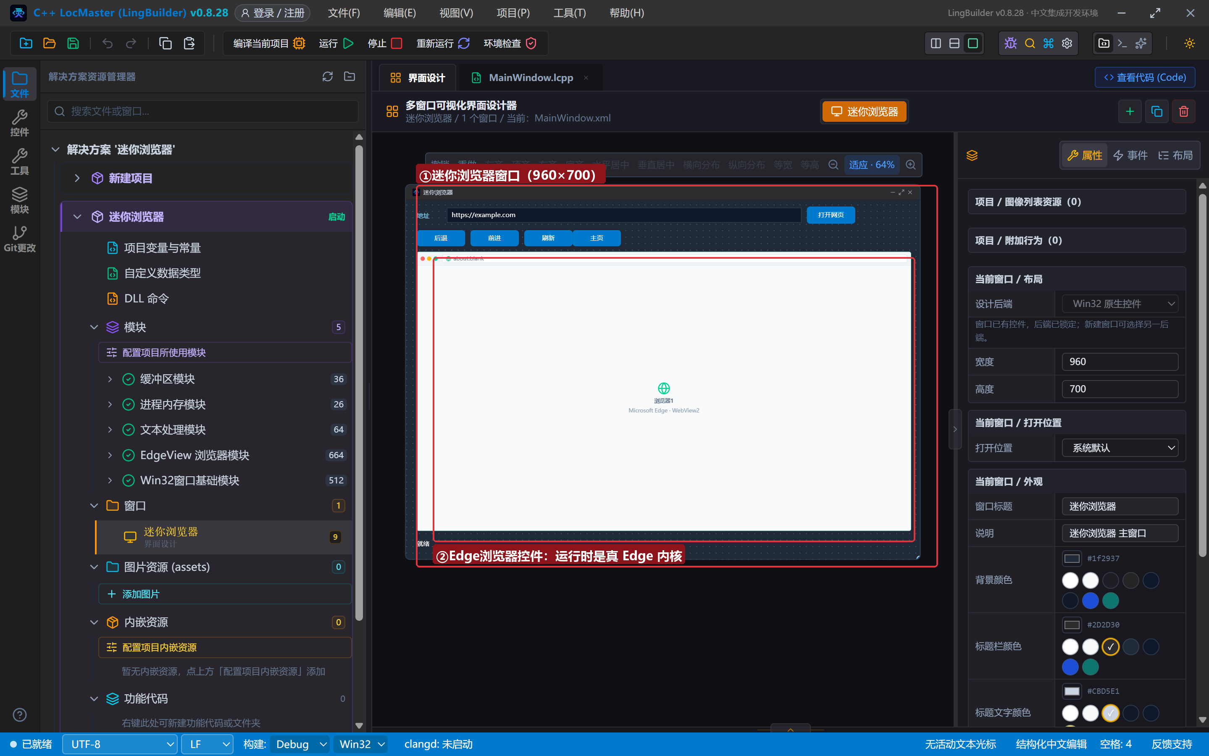This screenshot has width=1209, height=756.
Task: Expand the 新建项目 tree node
Action: pos(77,178)
